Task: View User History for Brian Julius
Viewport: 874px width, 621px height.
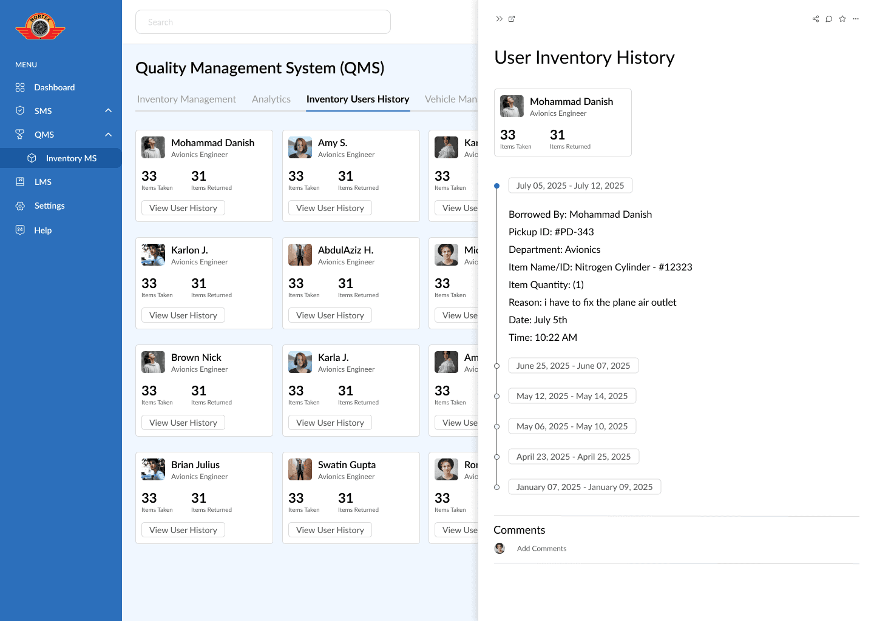Action: pyautogui.click(x=183, y=530)
